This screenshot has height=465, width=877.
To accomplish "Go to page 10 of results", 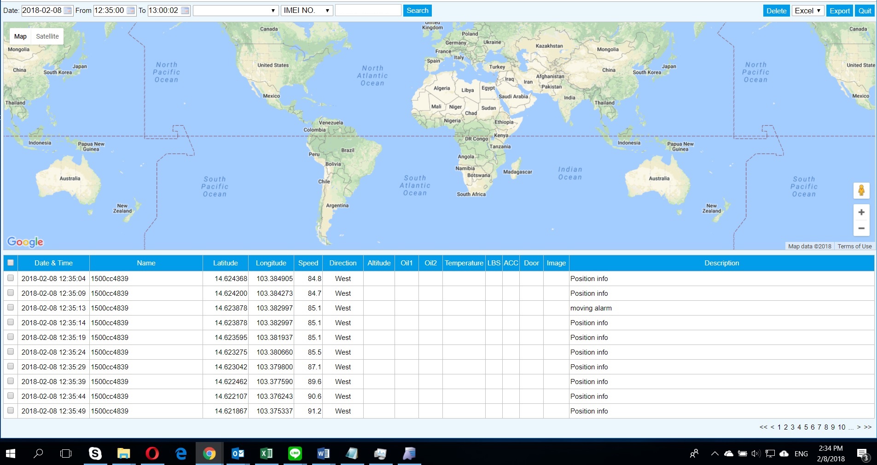I will pos(842,427).
